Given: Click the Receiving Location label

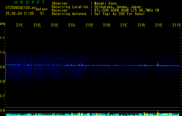Looking at the screenshot, I should click(70, 7).
